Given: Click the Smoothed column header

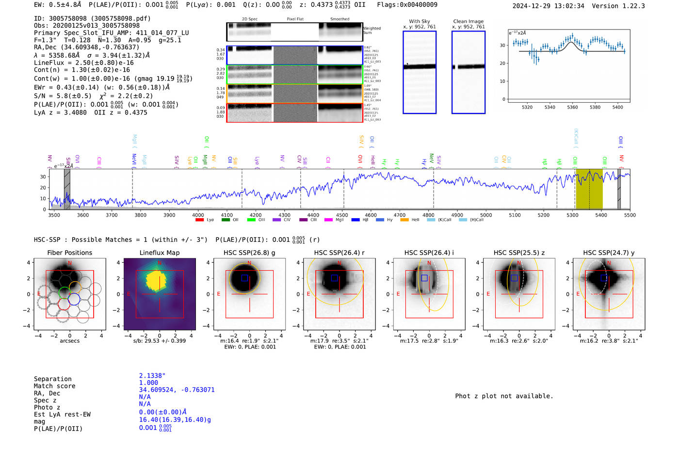Looking at the screenshot, I should (x=339, y=19).
